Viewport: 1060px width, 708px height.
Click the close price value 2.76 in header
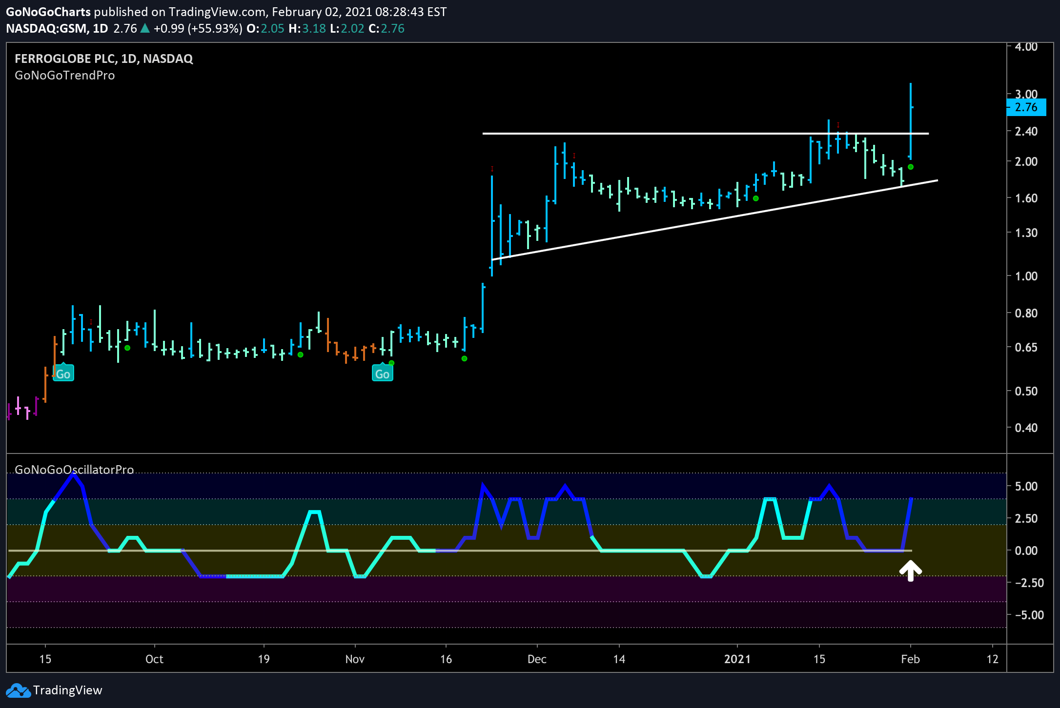point(393,28)
